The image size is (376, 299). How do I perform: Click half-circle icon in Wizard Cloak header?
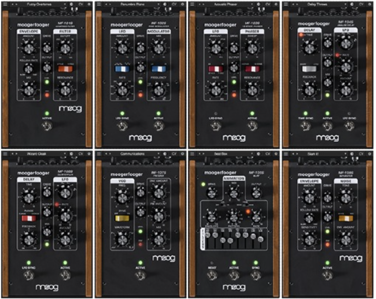71,154
